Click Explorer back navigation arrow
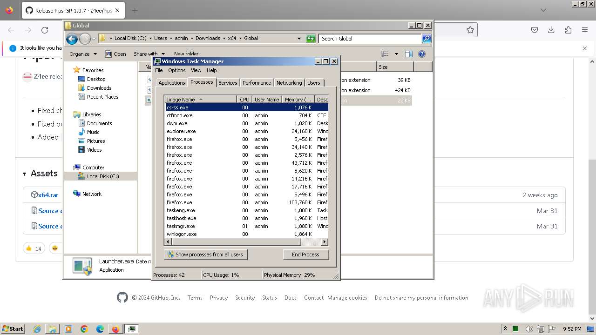This screenshot has width=596, height=335. 72,39
